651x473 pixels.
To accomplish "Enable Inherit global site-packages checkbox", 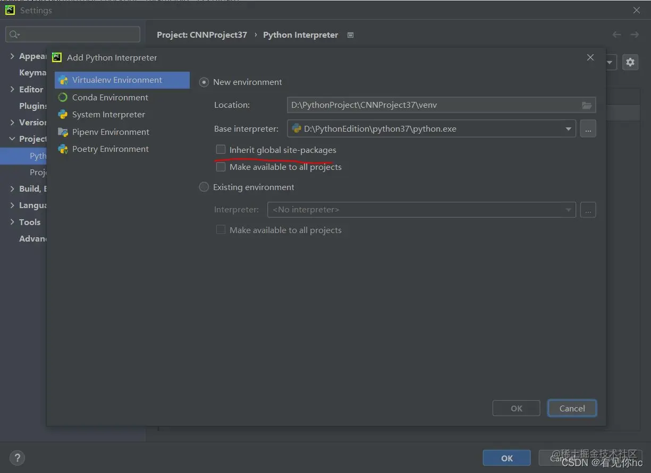I will [x=221, y=150].
